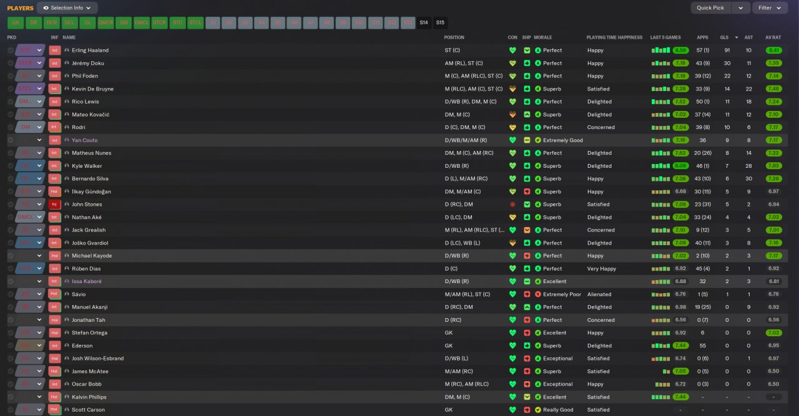799x416 pixels.
Task: Click Phil Foden's Perfect morale icon
Action: click(x=538, y=76)
